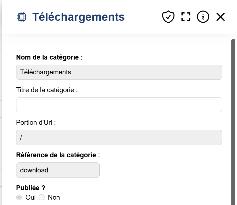Select the "Non" option for Publiée
The width and height of the screenshot is (237, 205).
(42, 197)
